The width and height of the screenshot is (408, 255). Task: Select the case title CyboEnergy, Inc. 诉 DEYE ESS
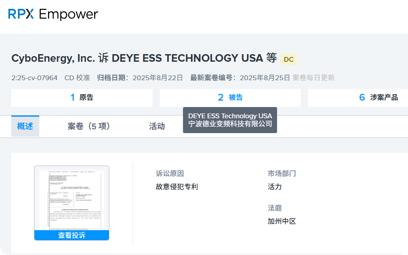144,58
